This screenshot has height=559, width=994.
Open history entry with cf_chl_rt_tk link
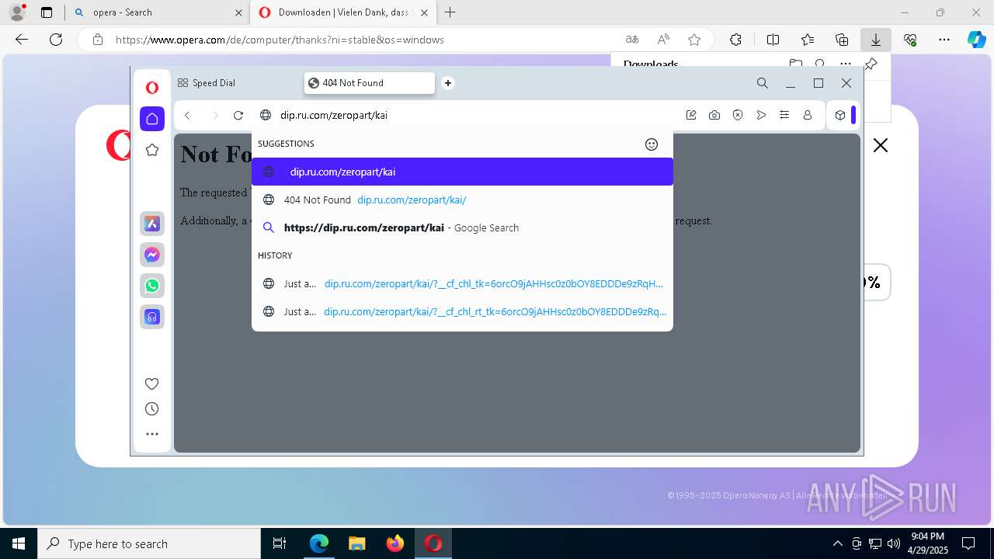point(462,311)
